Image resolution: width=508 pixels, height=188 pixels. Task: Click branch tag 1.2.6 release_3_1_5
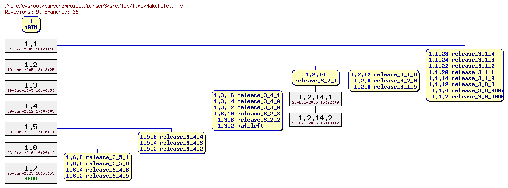(x=385, y=87)
